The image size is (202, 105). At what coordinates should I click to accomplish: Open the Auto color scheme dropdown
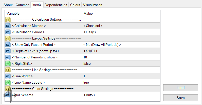121,95
